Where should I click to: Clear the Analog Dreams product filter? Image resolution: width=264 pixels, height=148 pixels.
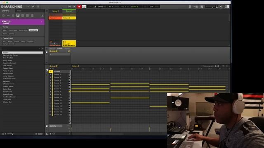[41, 22]
